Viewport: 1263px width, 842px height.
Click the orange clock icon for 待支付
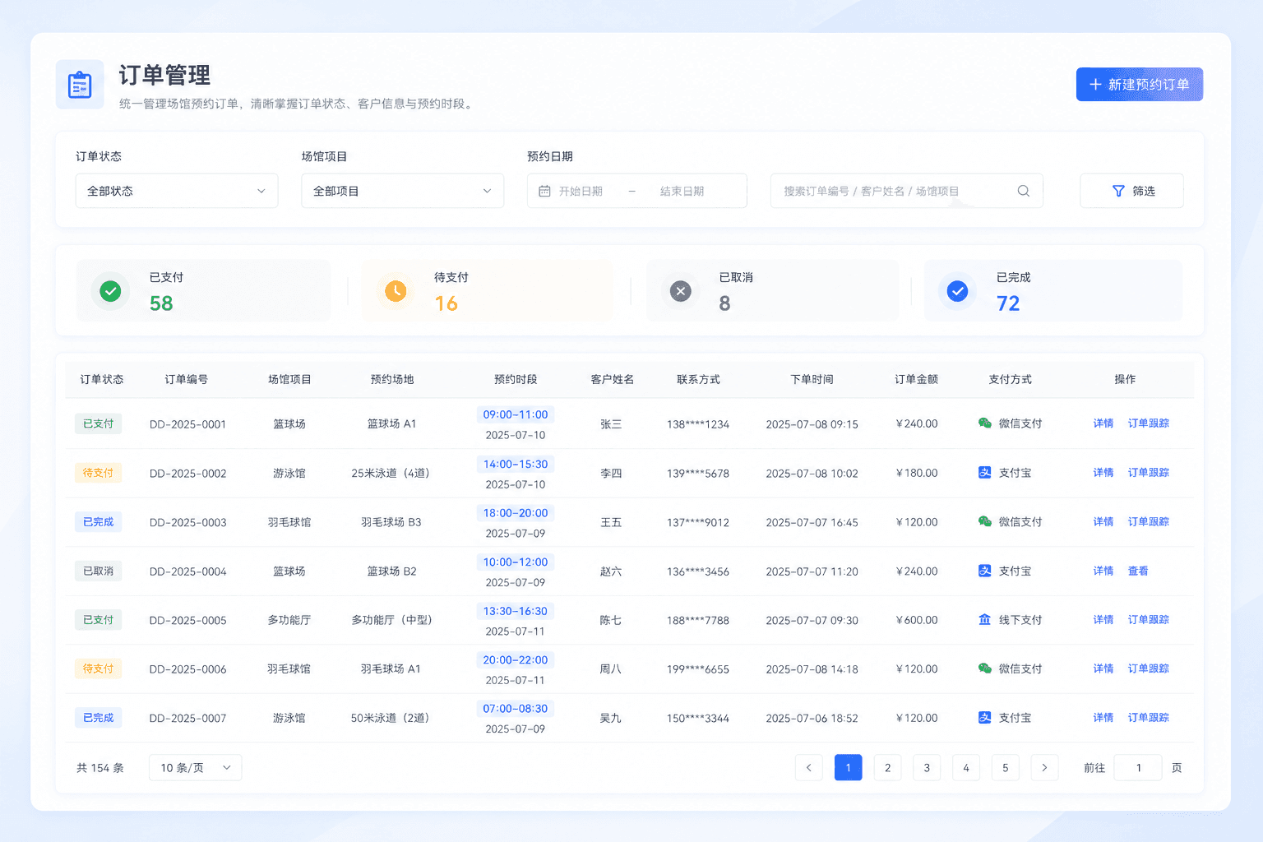[396, 291]
